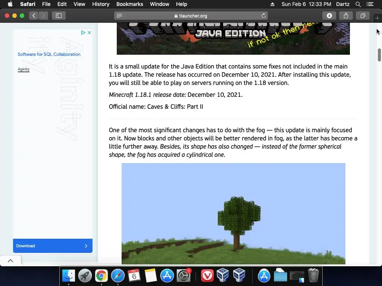The width and height of the screenshot is (382, 286).
Task: Show Safari downloads list
Action: click(329, 16)
